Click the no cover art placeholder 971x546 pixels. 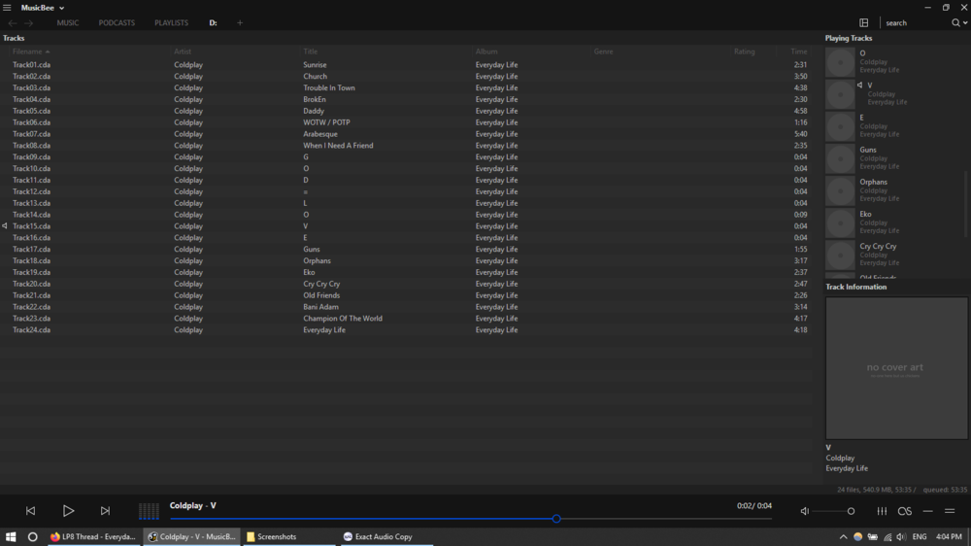tap(896, 368)
